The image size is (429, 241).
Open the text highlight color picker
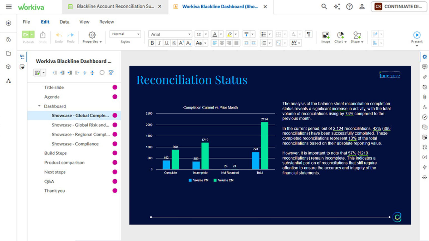coord(230,34)
